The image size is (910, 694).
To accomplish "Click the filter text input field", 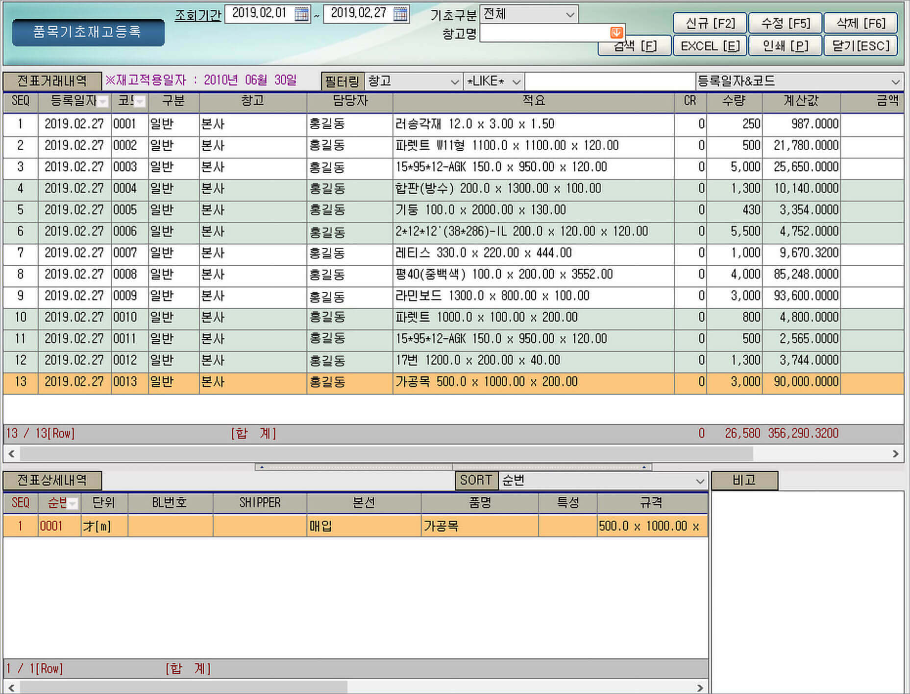I will click(x=610, y=82).
